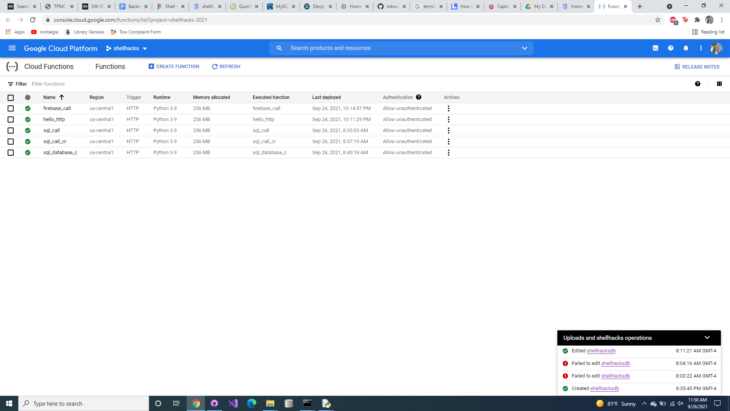Click the column display options icon
Viewport: 730px width, 411px height.
pyautogui.click(x=719, y=84)
